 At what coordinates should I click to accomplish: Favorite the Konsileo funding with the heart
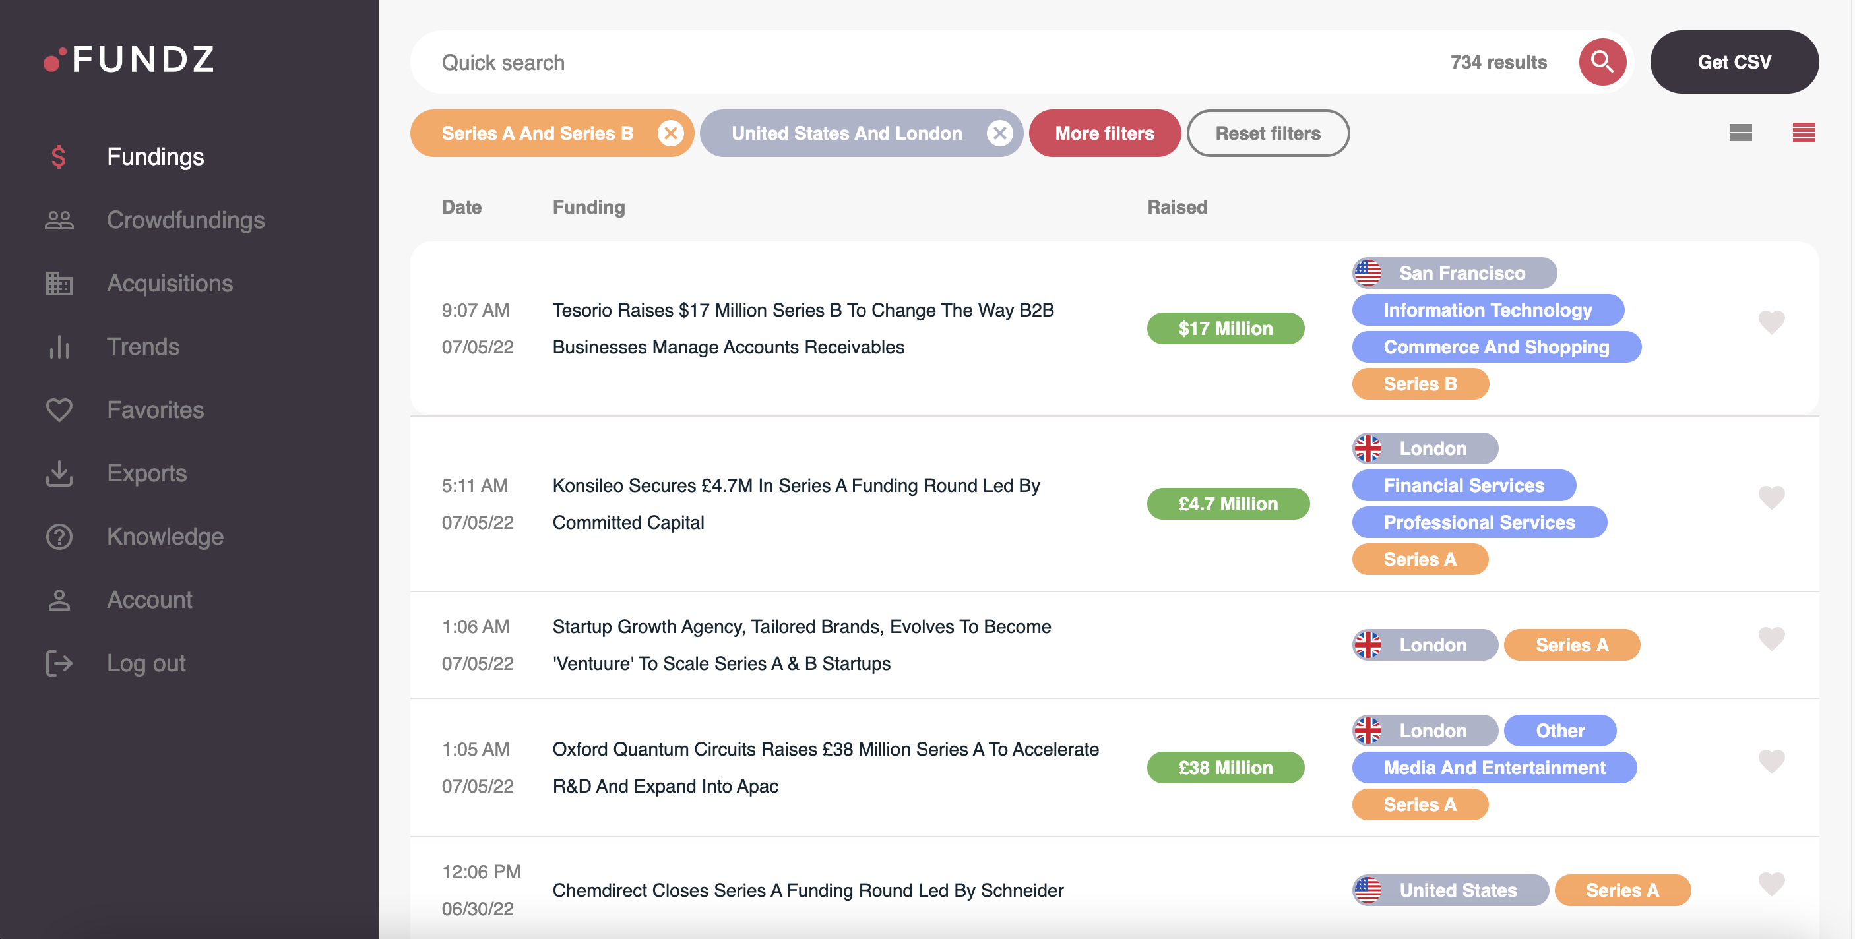pos(1771,497)
